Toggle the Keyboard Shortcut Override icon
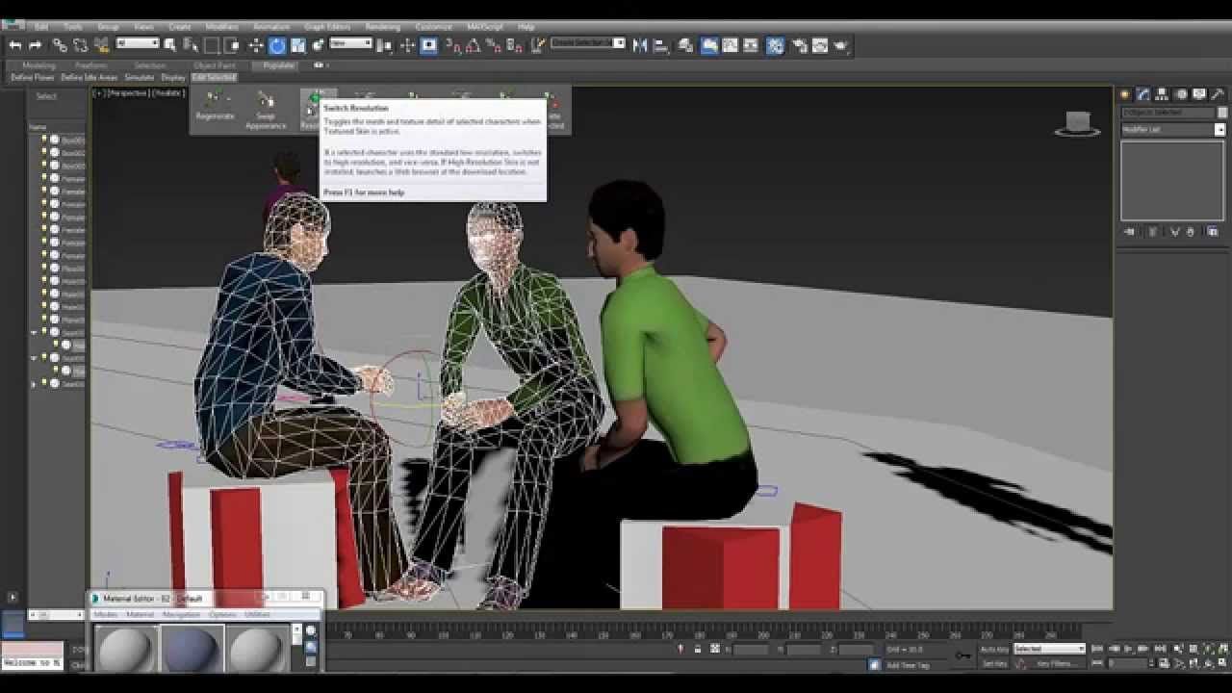This screenshot has width=1232, height=693. (x=429, y=44)
